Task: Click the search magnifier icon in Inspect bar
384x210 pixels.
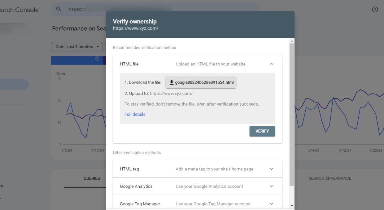Action: (x=59, y=9)
